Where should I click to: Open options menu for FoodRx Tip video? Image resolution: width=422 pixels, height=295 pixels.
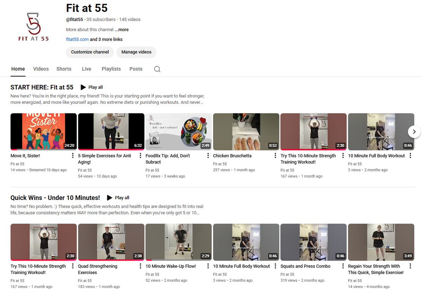[x=208, y=156]
